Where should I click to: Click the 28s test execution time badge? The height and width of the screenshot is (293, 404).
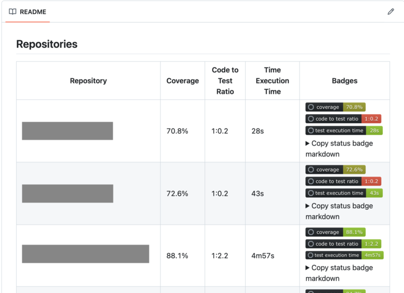(344, 130)
